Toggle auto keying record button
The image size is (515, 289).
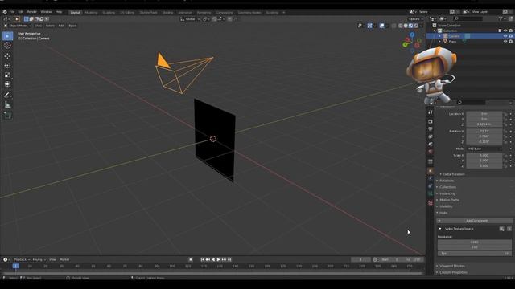click(191, 259)
